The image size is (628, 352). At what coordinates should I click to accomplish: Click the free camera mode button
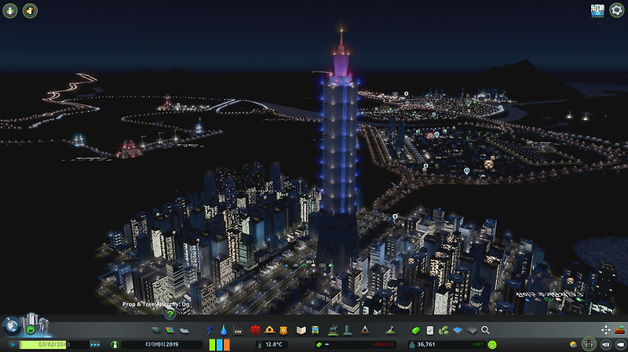(620, 344)
